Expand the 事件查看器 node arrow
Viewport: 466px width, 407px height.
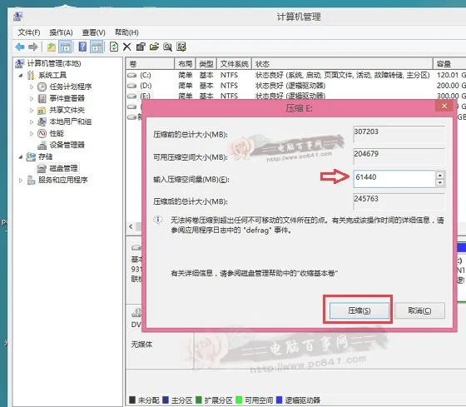click(32, 98)
